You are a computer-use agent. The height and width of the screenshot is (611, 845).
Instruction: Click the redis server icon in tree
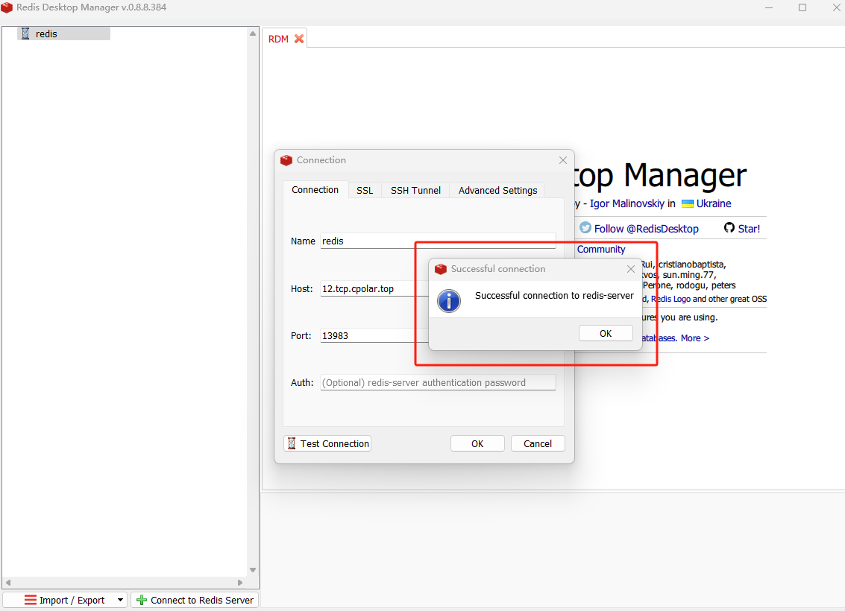[25, 34]
